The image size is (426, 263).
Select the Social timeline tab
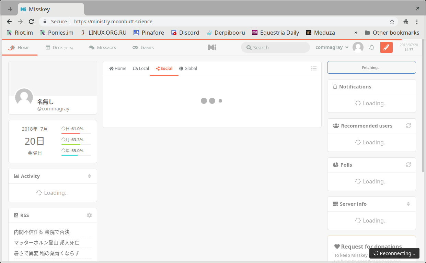click(164, 69)
